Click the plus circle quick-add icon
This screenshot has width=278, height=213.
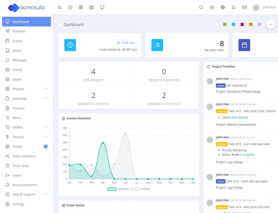(x=212, y=8)
